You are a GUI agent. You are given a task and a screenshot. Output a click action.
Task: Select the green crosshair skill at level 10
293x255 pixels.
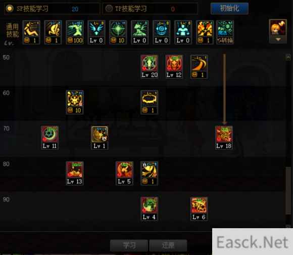point(118,32)
